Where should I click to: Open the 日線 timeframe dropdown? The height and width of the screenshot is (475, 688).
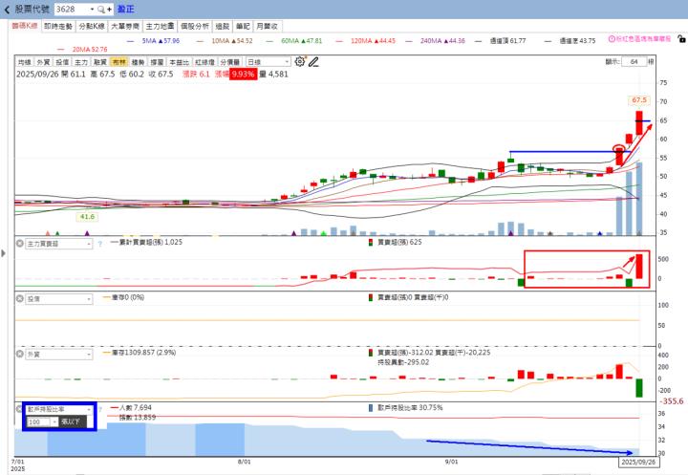pyautogui.click(x=269, y=61)
